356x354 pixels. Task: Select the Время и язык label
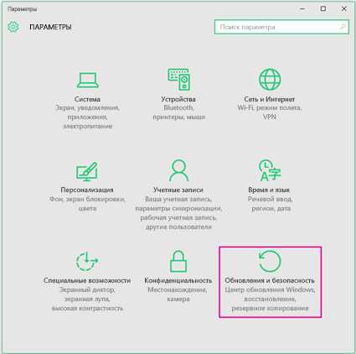[x=269, y=190]
